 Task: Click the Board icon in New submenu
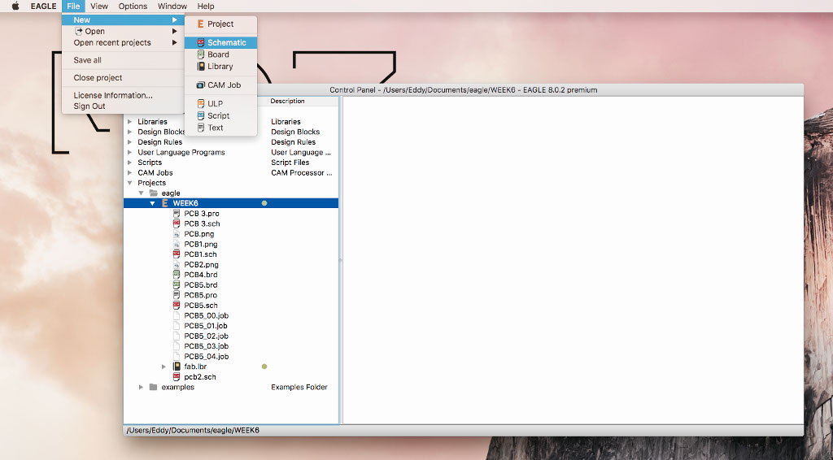point(201,54)
